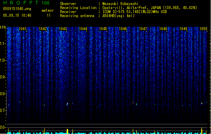This screenshot has width=211, height=134.
Task: Click the date stamp 05.09.15 10:40
Action: (17, 15)
